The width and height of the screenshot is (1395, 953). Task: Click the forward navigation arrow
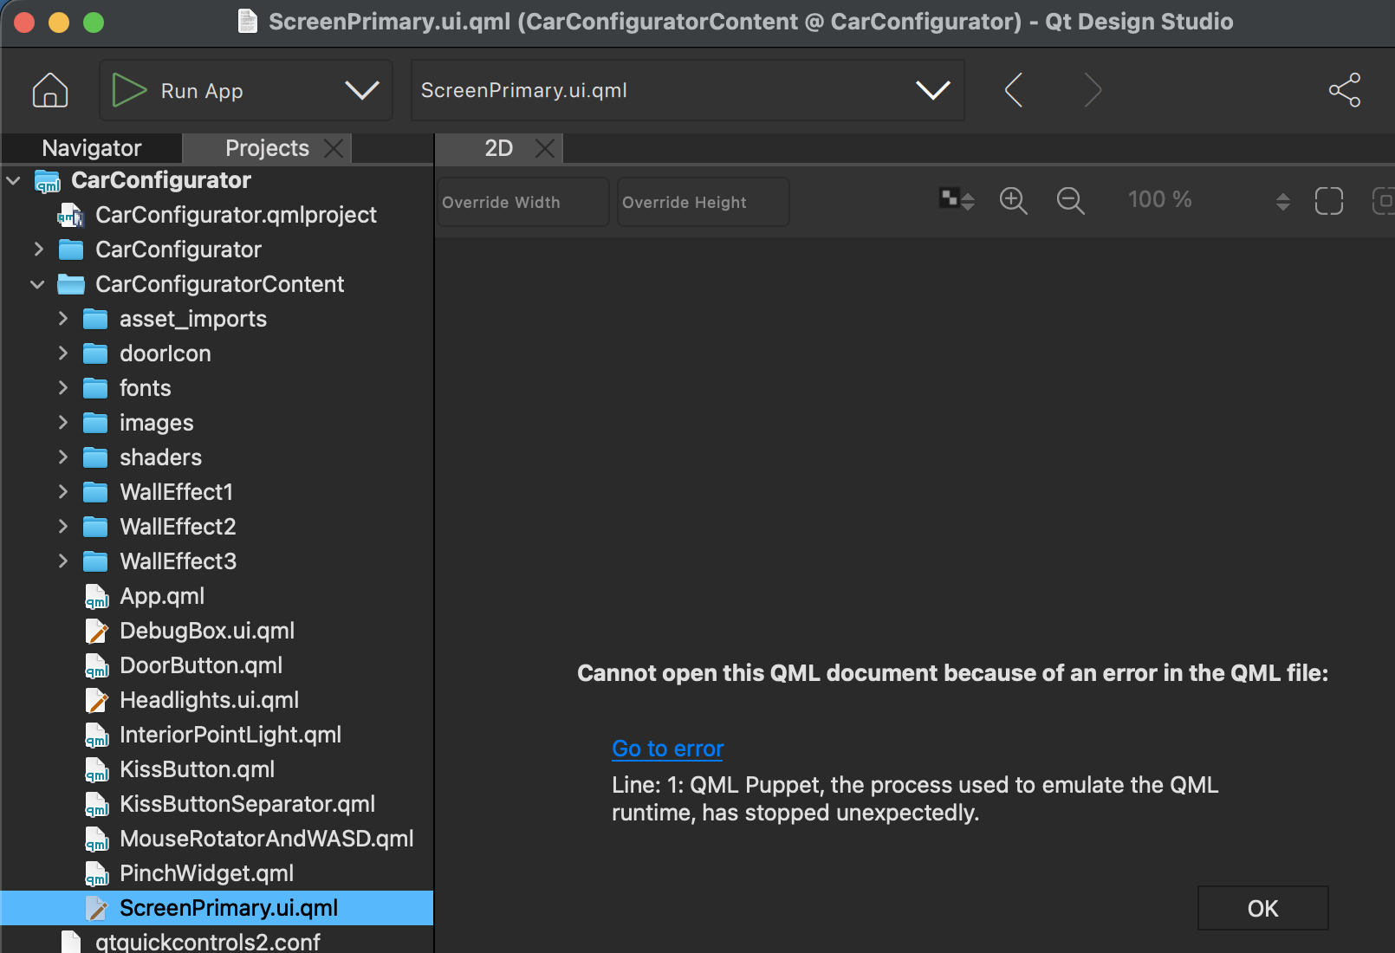pyautogui.click(x=1093, y=90)
